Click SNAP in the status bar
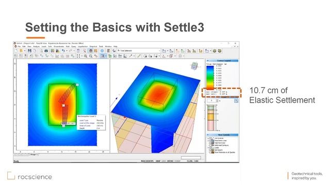 pyautogui.click(x=158, y=161)
